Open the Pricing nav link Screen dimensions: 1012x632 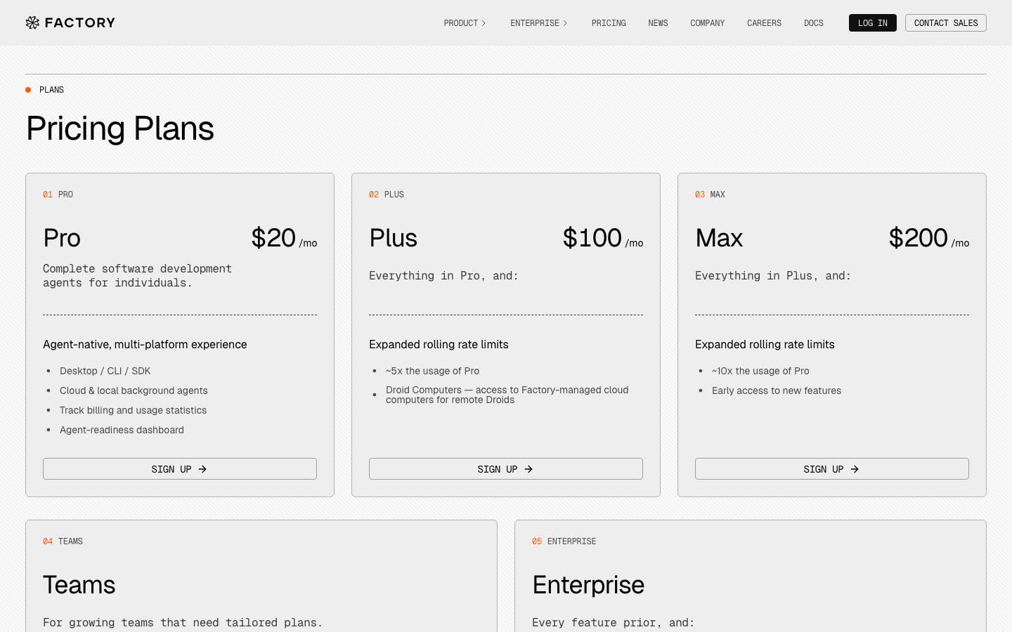coord(609,23)
